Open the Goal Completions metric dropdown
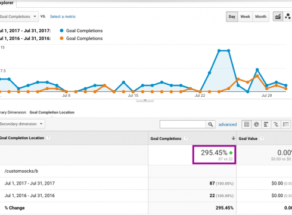292x215 pixels. click(x=18, y=17)
